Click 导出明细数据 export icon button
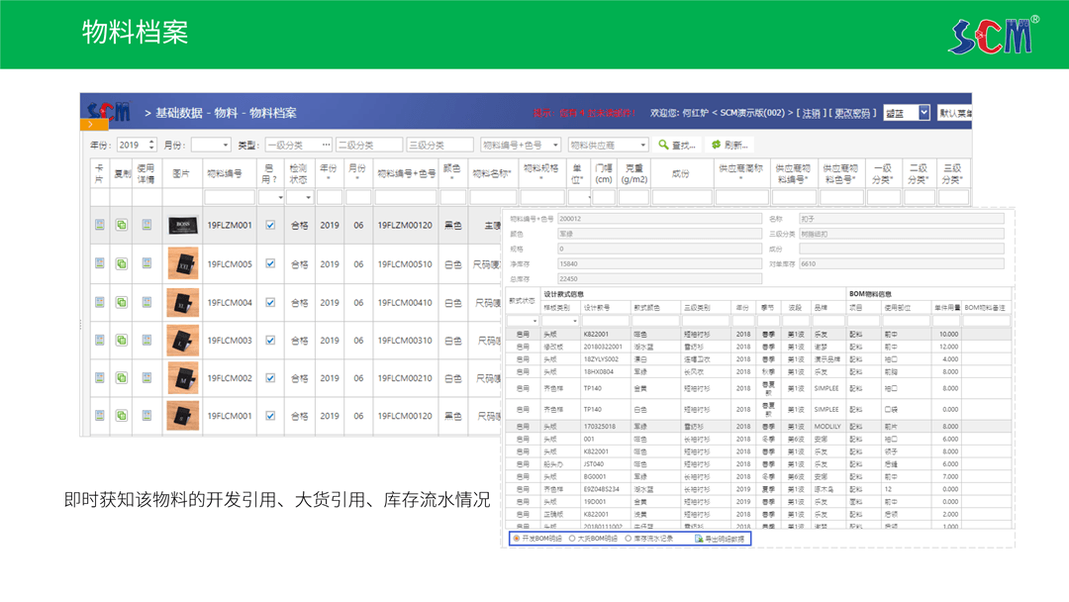 click(720, 539)
